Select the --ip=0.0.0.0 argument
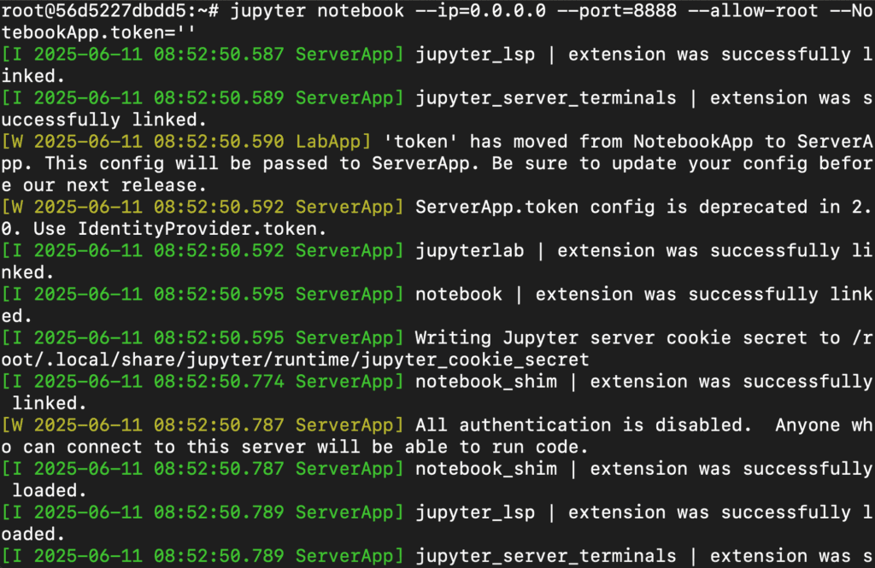Viewport: 875px width, 568px height. point(480,10)
